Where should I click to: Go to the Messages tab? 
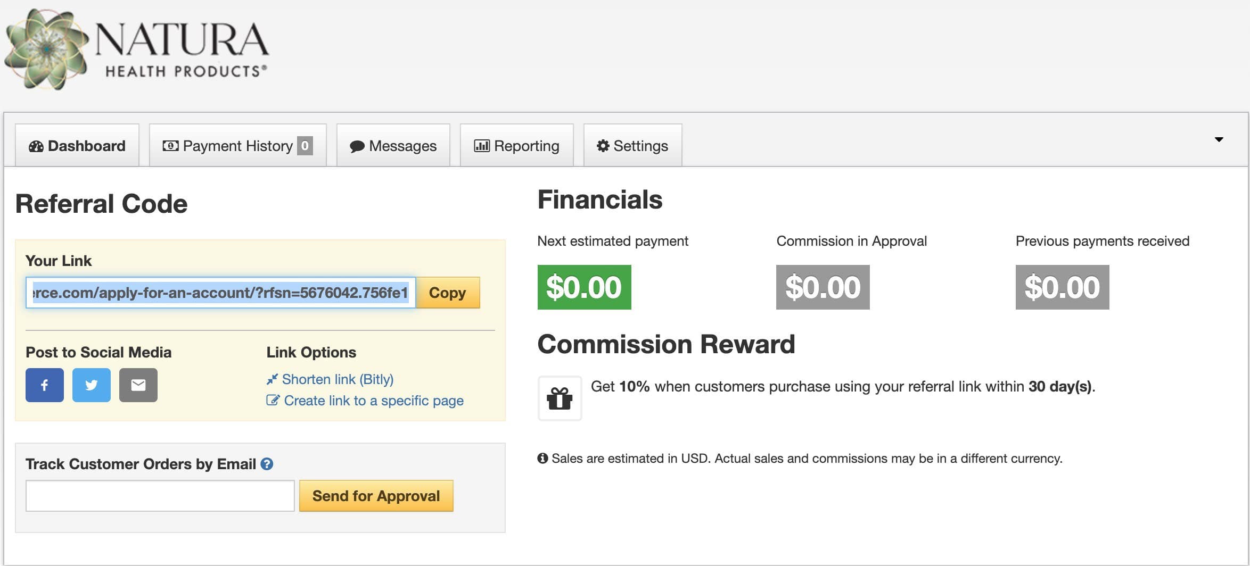click(393, 146)
